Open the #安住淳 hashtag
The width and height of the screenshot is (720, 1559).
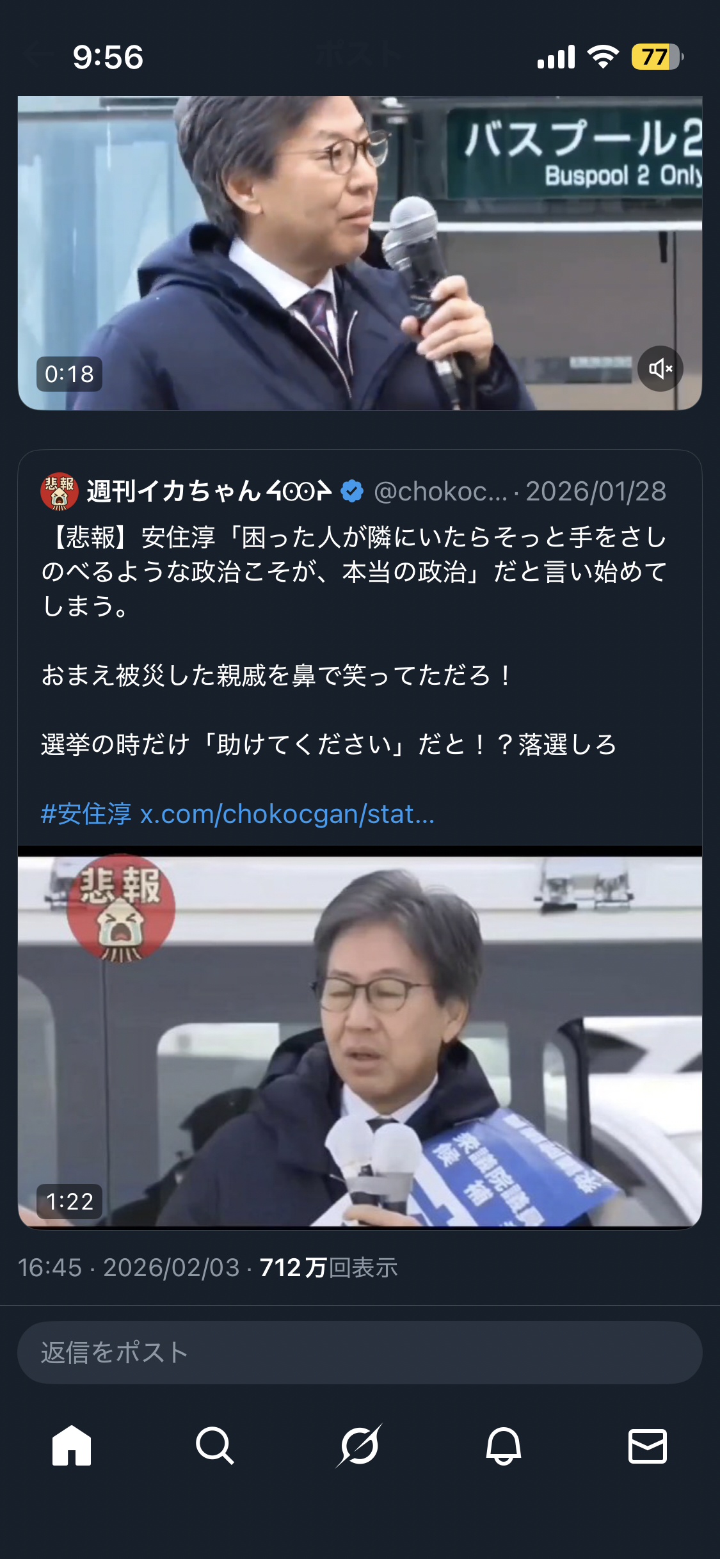(86, 814)
